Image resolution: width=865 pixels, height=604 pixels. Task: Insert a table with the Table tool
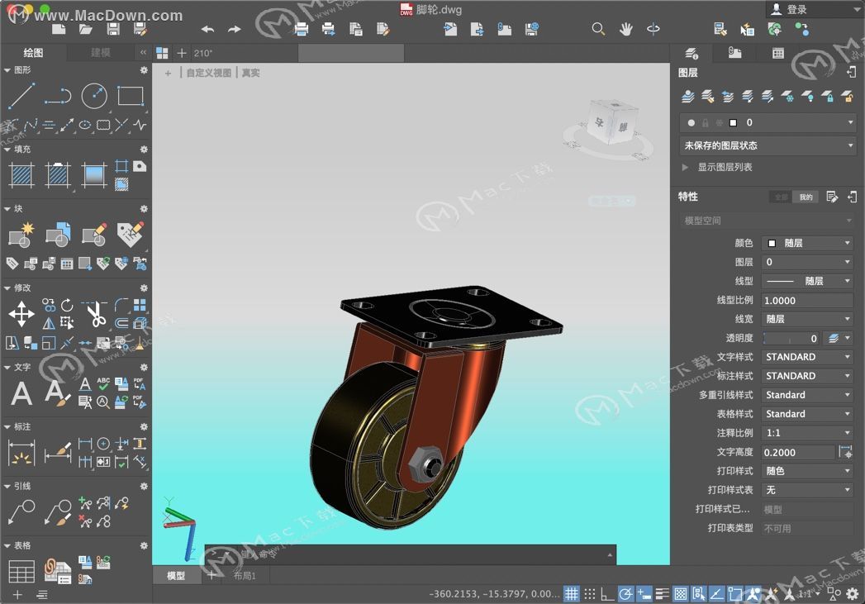tap(21, 572)
